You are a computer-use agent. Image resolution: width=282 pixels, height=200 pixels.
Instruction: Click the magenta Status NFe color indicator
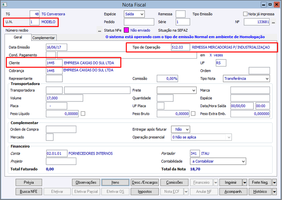click(x=126, y=30)
